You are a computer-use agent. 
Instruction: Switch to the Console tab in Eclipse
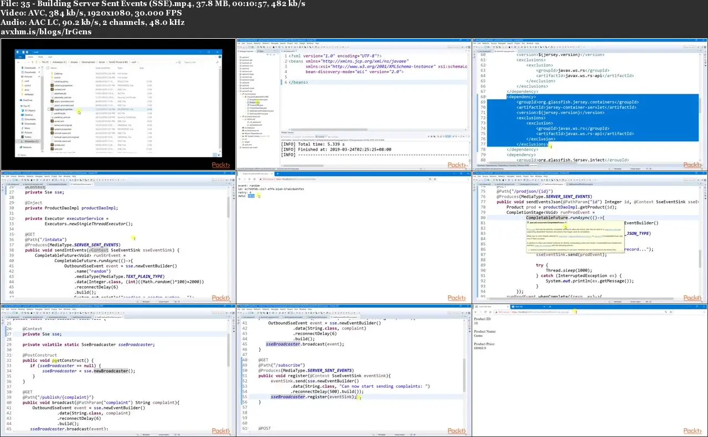click(x=320, y=136)
